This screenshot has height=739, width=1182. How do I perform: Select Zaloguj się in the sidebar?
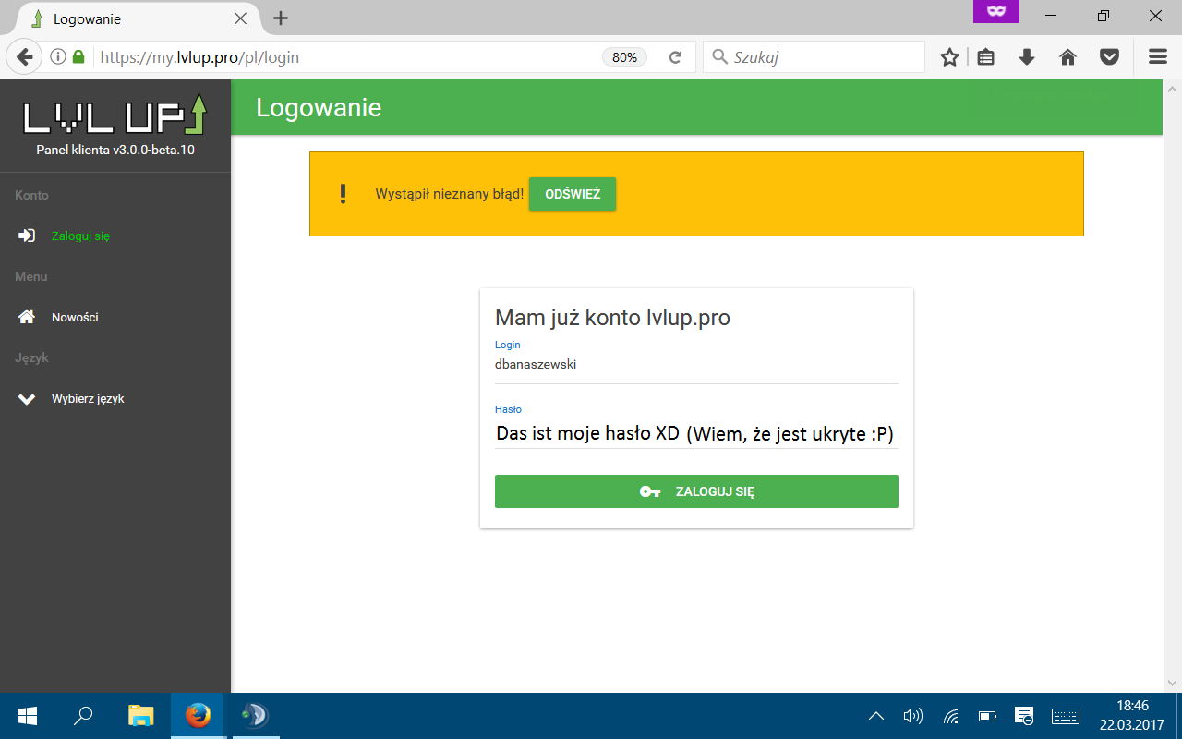click(79, 236)
